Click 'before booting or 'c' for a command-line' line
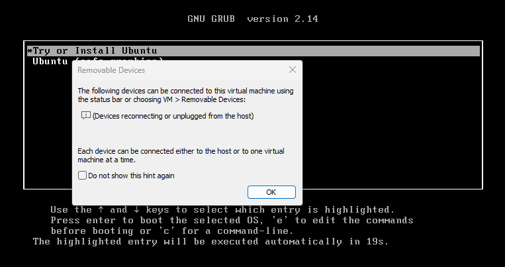 [172, 231]
